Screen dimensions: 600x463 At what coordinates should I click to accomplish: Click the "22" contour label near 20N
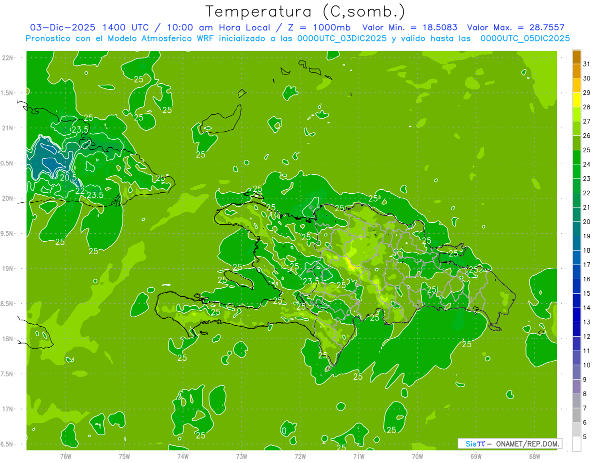[80, 190]
